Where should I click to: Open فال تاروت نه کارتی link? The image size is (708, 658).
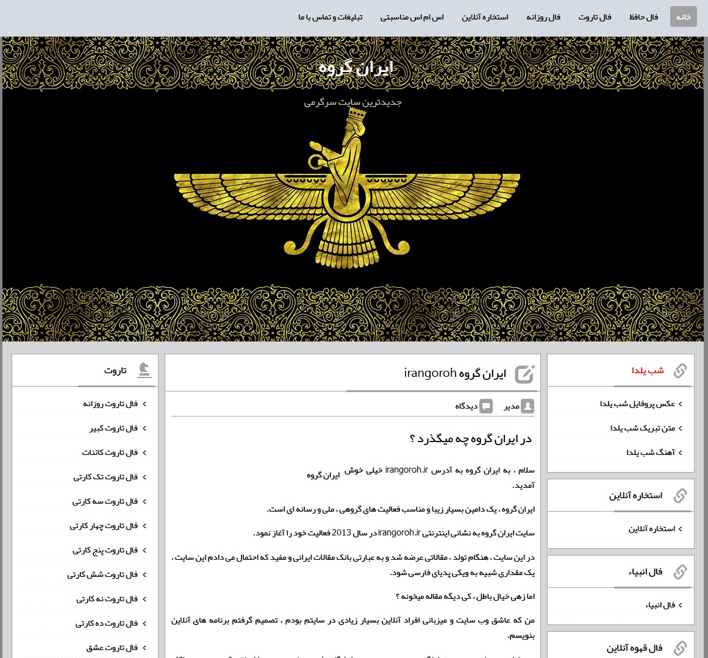107,599
